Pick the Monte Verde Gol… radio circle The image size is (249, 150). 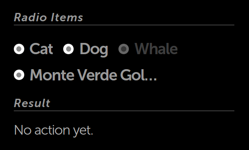pos(19,75)
